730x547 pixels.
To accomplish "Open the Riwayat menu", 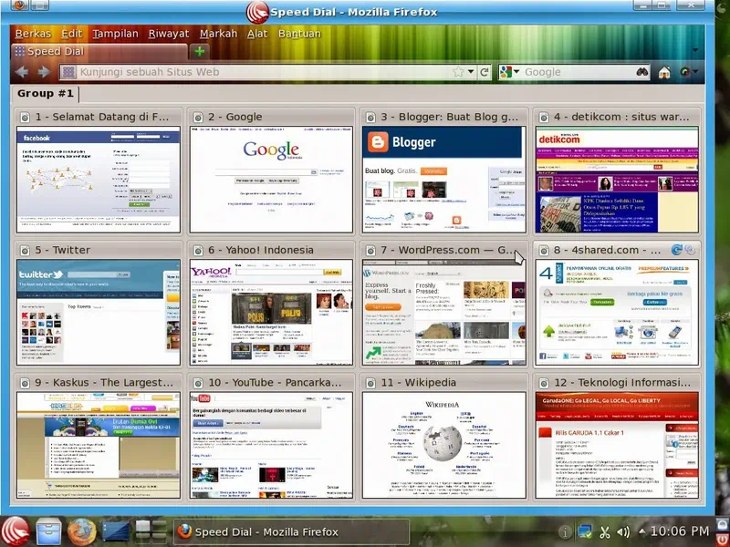I will coord(169,34).
